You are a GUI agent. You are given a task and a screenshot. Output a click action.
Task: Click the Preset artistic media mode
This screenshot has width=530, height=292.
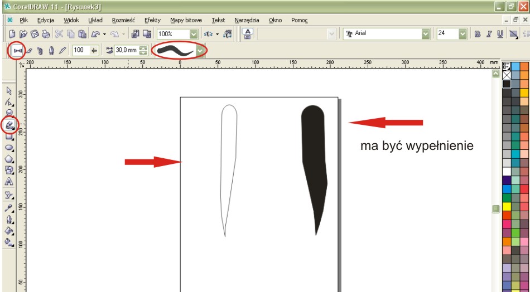pyautogui.click(x=16, y=50)
